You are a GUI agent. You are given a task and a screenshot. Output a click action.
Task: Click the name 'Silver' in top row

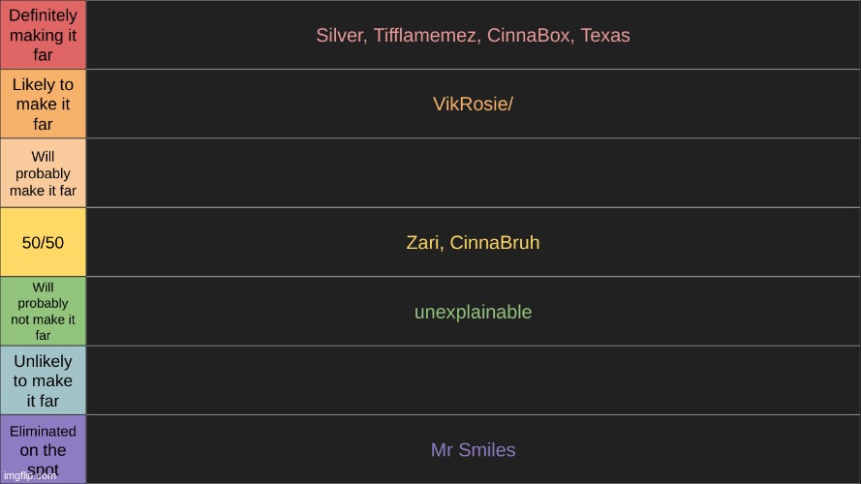[x=339, y=35]
